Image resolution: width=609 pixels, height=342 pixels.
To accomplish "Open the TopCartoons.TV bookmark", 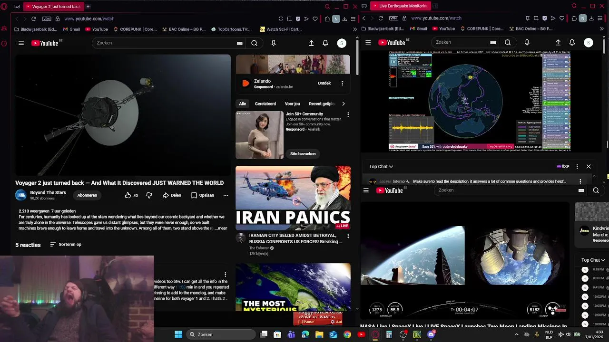I will [231, 29].
